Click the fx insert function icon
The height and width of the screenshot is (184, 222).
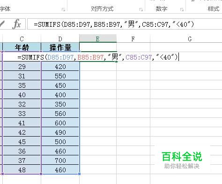(17, 24)
